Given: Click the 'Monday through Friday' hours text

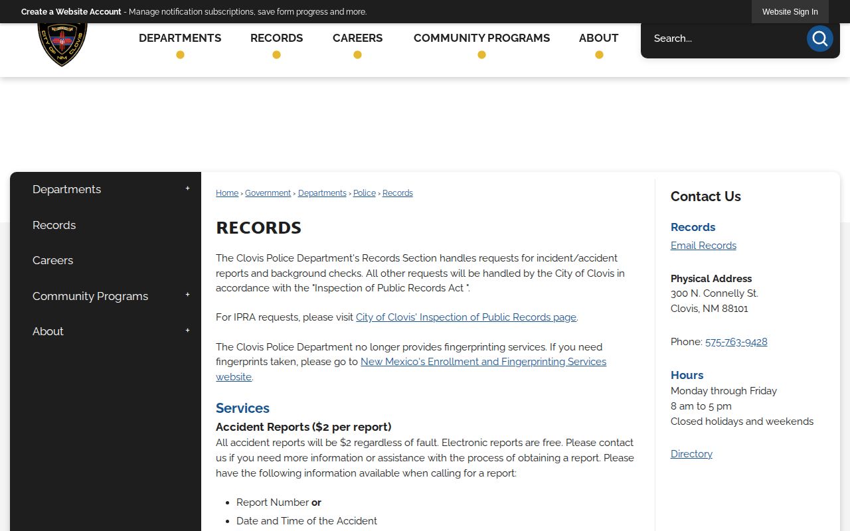Looking at the screenshot, I should click(724, 391).
